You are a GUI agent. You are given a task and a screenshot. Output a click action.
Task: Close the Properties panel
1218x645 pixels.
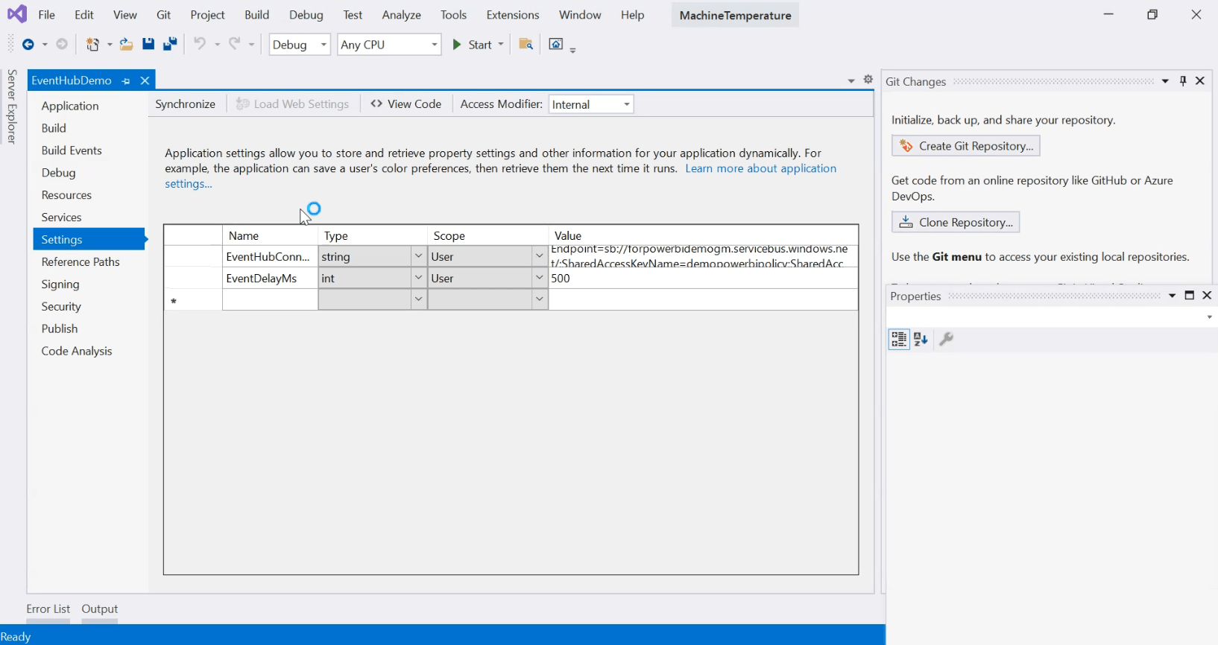coord(1208,296)
